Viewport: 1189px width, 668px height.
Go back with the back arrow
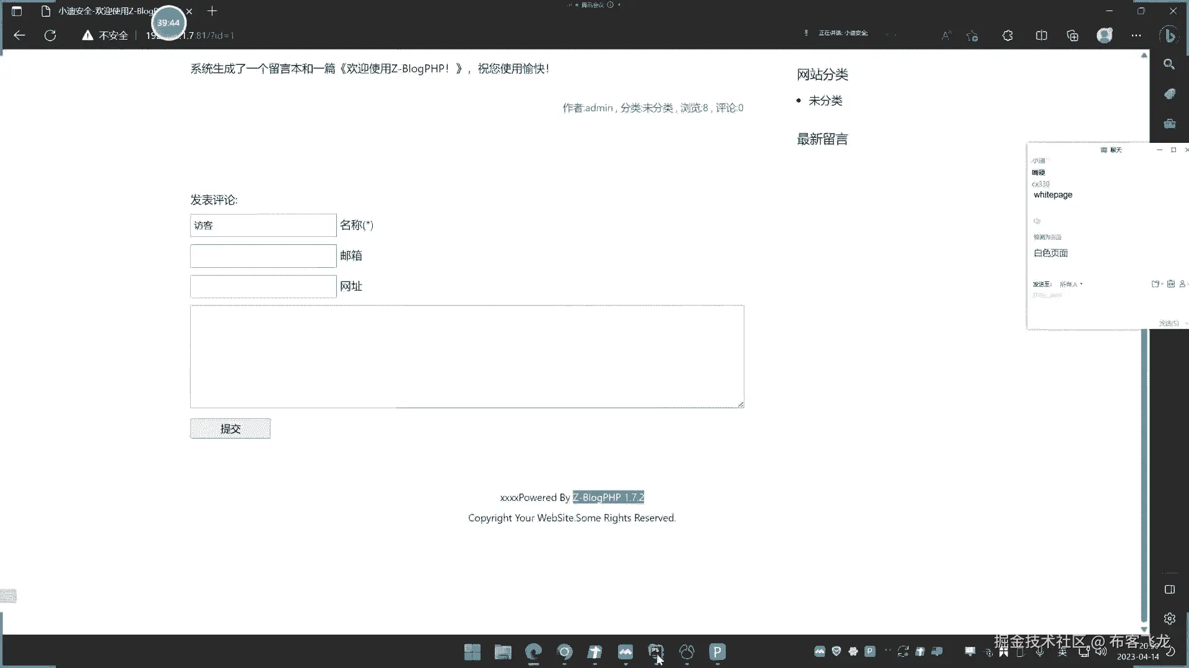[19, 35]
